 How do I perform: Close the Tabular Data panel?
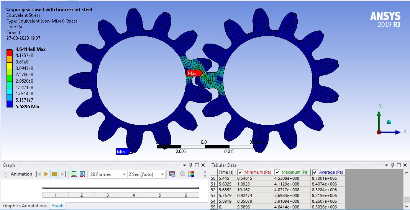405,165
